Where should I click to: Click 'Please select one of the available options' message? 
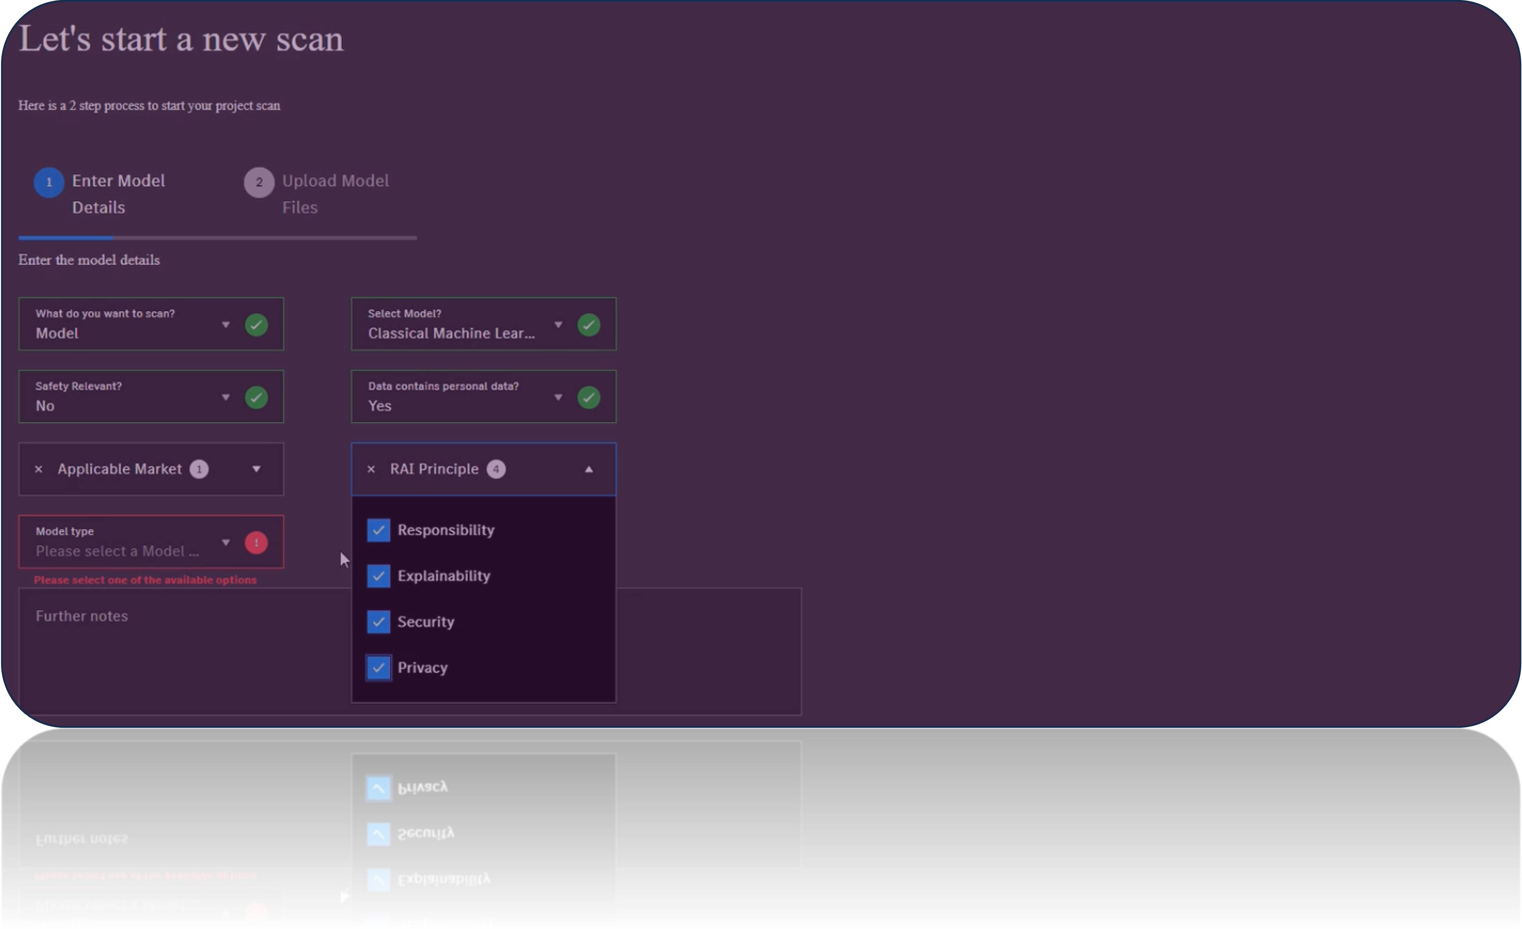point(145,580)
